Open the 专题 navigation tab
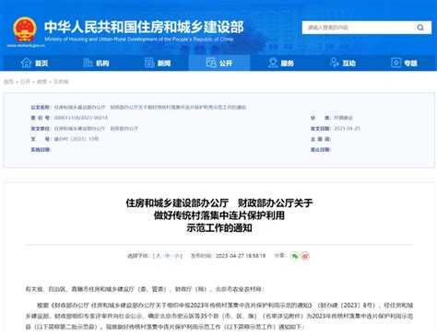The height and width of the screenshot is (335, 437). point(404,63)
